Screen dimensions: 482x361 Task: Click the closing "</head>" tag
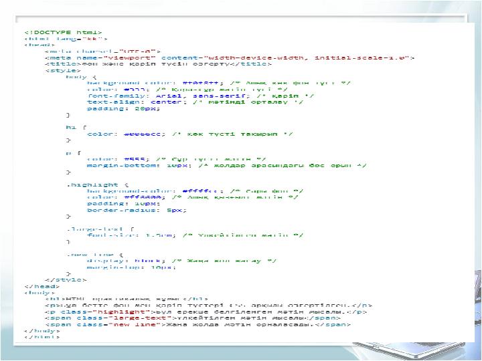click(42, 286)
